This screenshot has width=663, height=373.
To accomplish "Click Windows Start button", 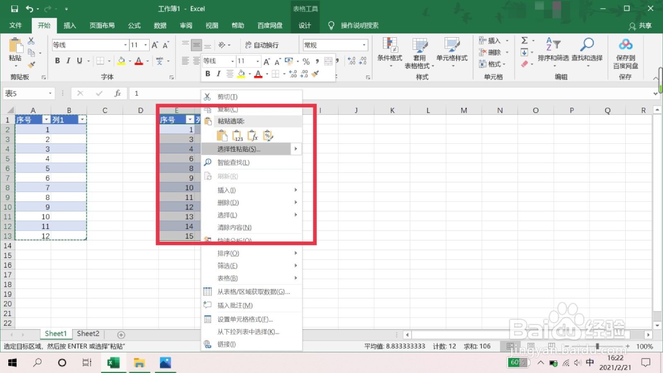I will click(12, 363).
